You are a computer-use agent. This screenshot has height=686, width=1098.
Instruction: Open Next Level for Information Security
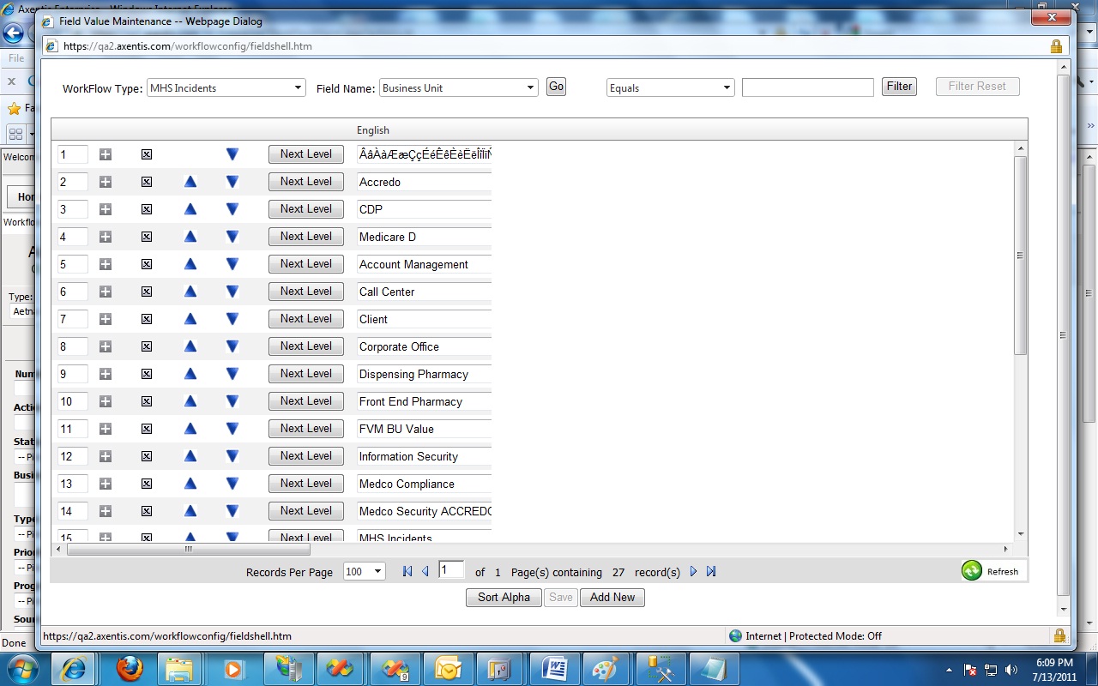coord(306,456)
